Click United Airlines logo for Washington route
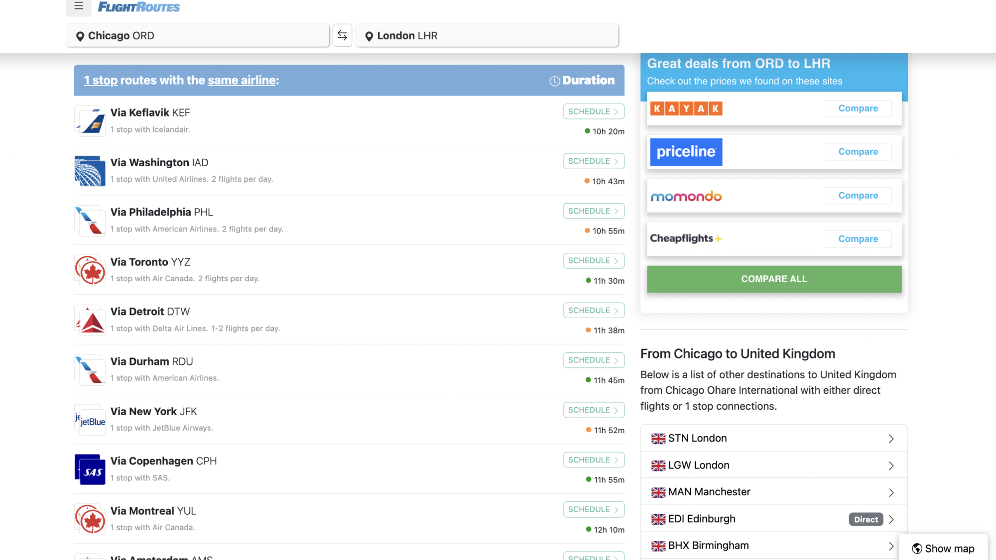 [x=90, y=171]
